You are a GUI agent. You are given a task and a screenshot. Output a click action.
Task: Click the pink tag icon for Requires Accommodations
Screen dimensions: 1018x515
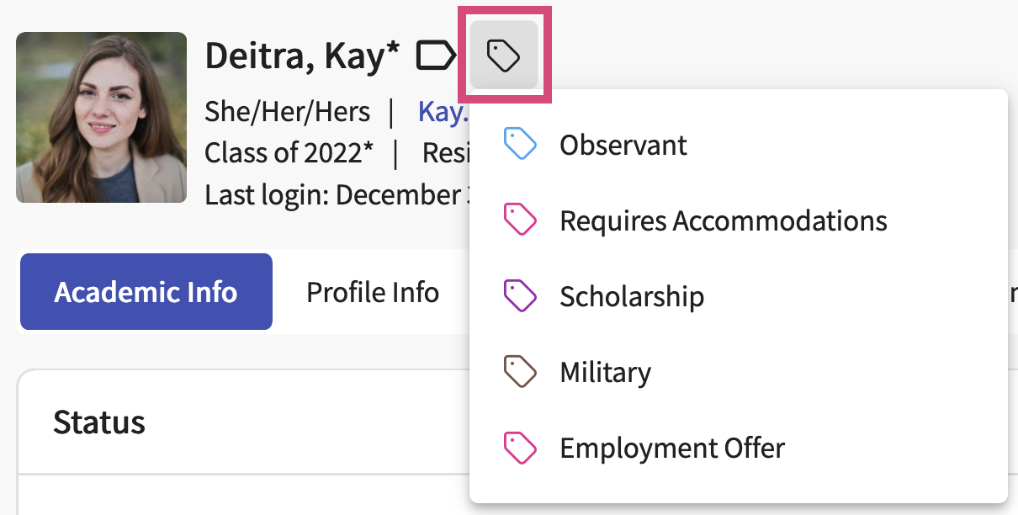click(x=520, y=220)
